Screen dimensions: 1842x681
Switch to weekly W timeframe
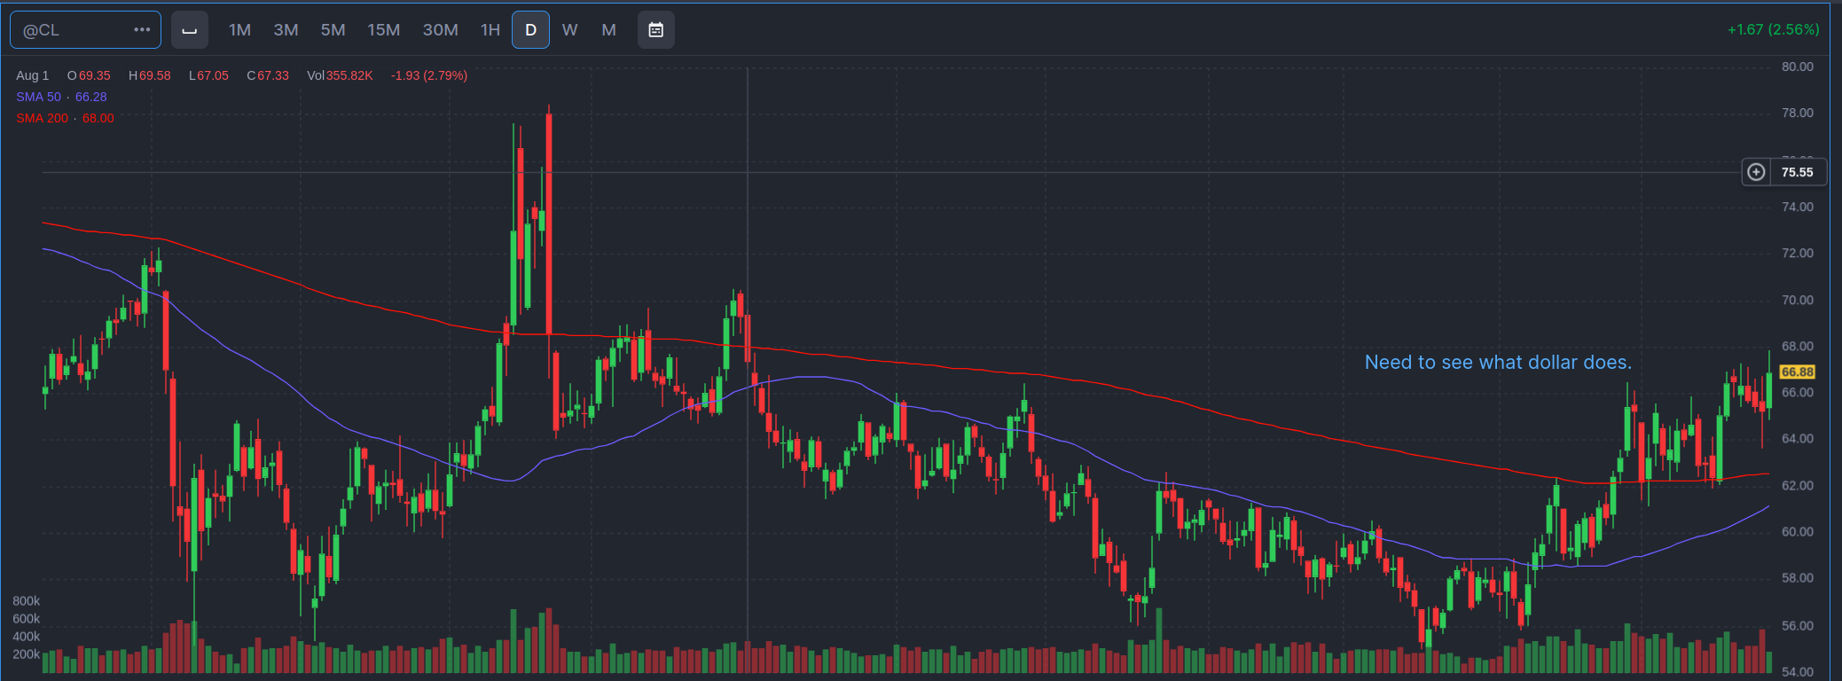pyautogui.click(x=569, y=29)
